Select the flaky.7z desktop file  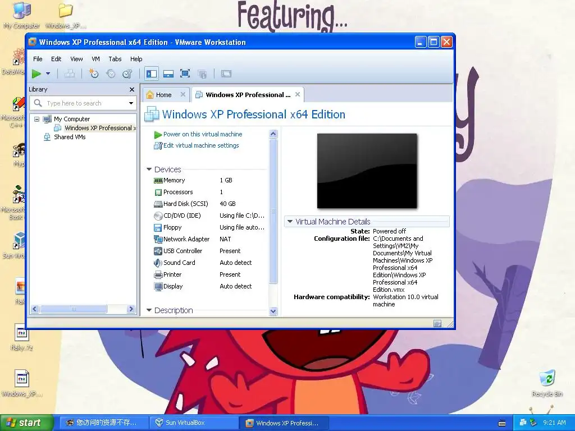click(x=22, y=337)
